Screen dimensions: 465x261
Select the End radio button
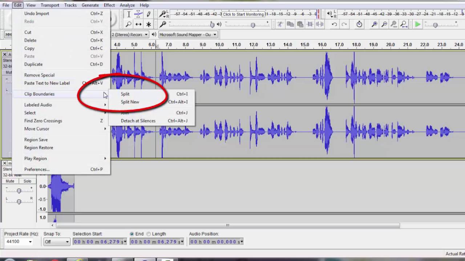pos(132,234)
